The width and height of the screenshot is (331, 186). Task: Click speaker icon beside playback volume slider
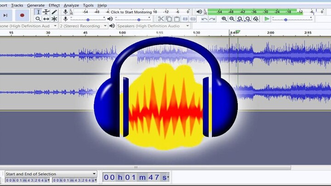110,19
